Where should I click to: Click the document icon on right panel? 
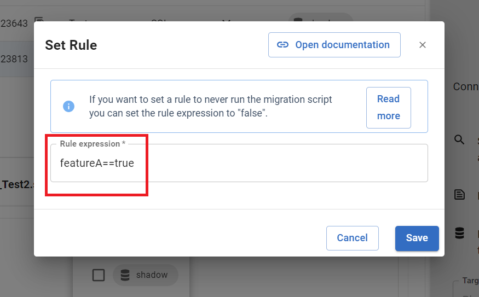pyautogui.click(x=459, y=195)
